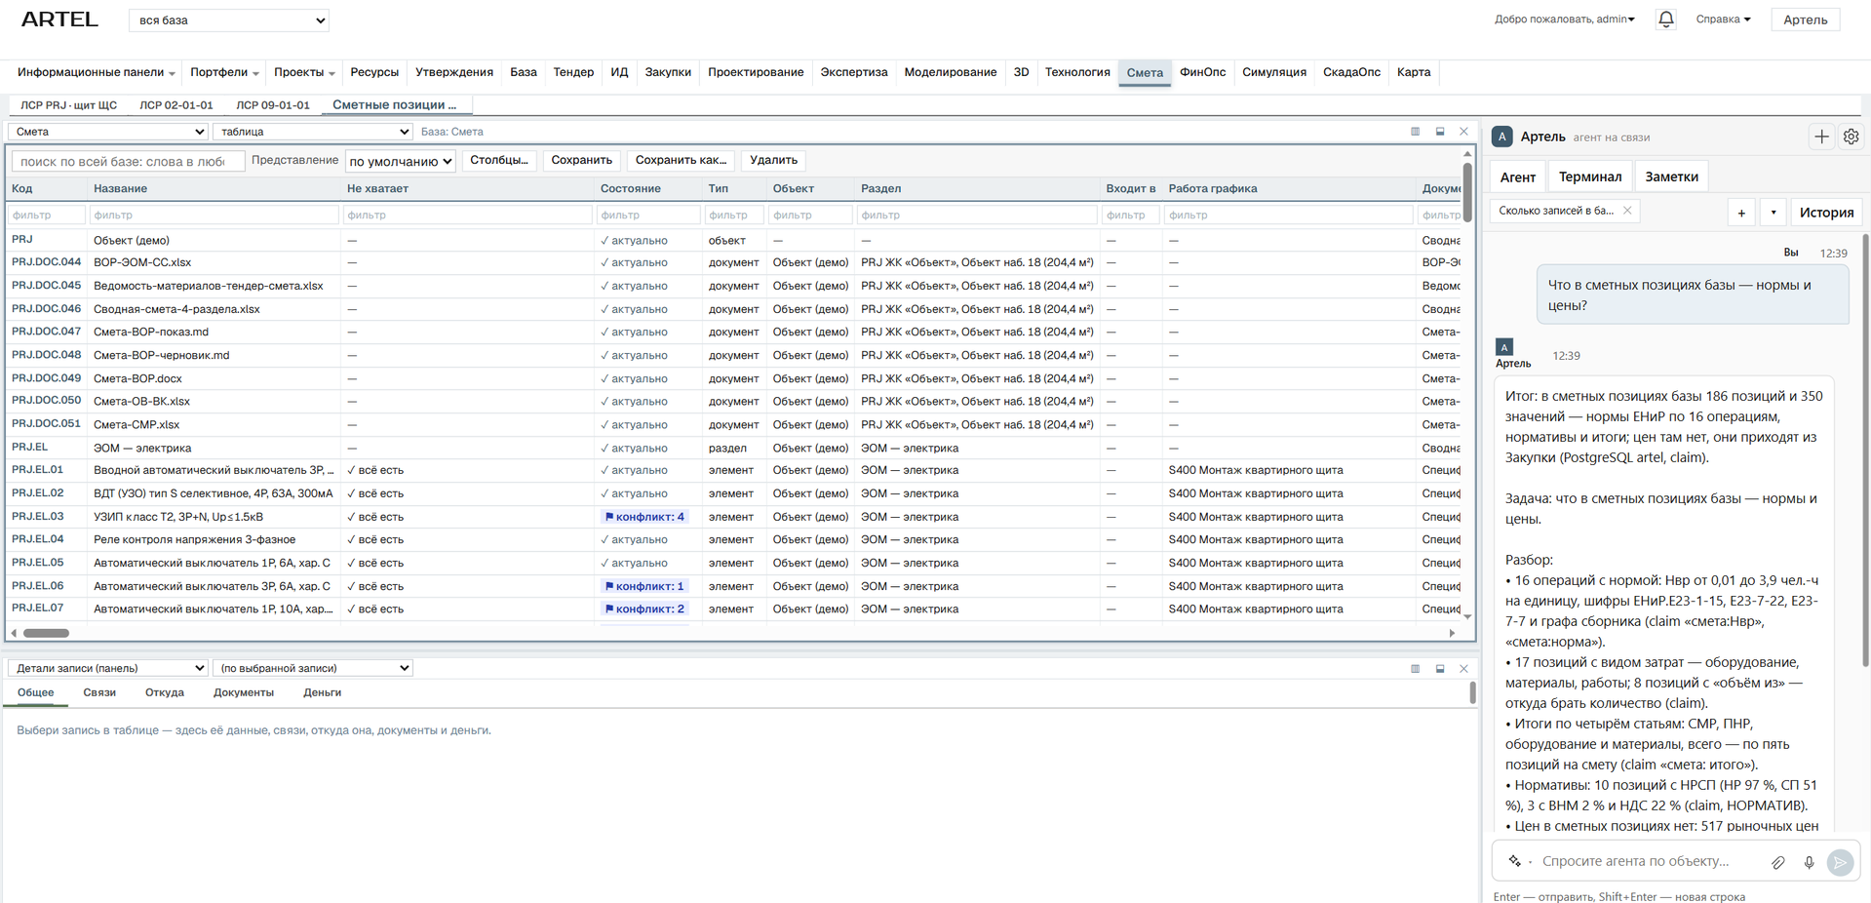
Task: Send the message to the agent
Action: coord(1840,862)
